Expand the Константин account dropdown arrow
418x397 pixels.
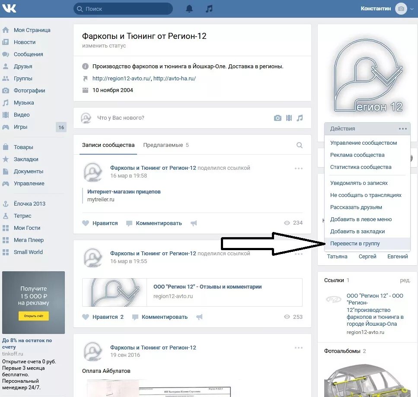[412, 9]
